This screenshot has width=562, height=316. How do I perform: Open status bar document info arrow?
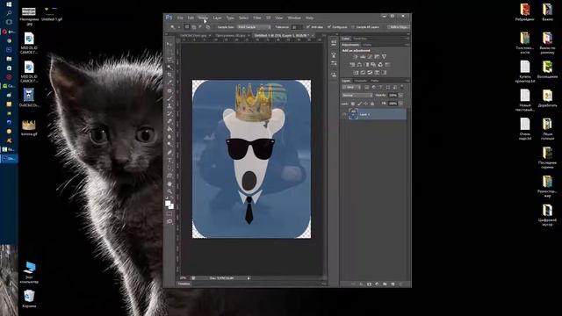pyautogui.click(x=249, y=278)
